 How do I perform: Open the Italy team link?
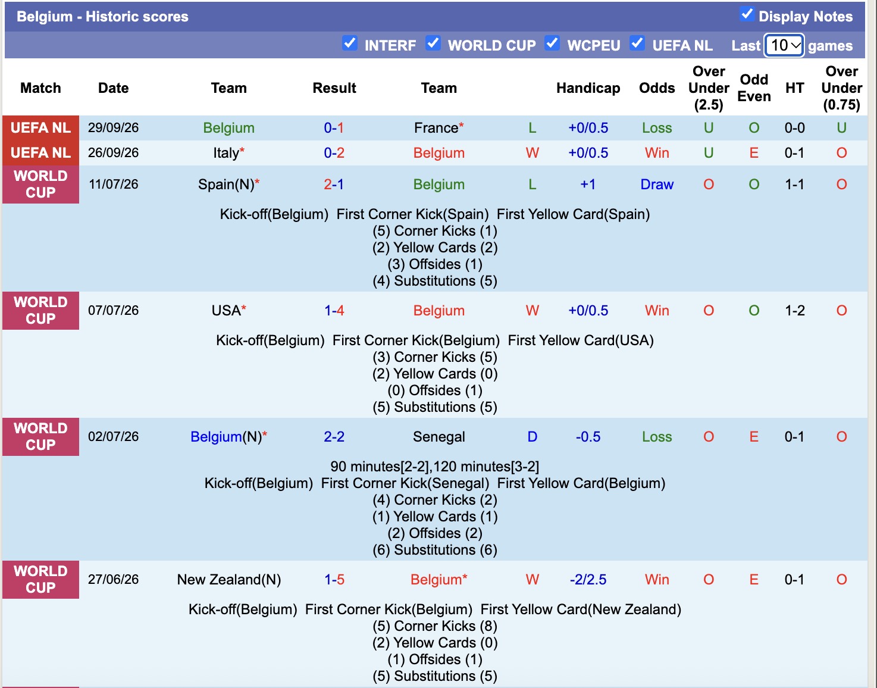(x=226, y=153)
